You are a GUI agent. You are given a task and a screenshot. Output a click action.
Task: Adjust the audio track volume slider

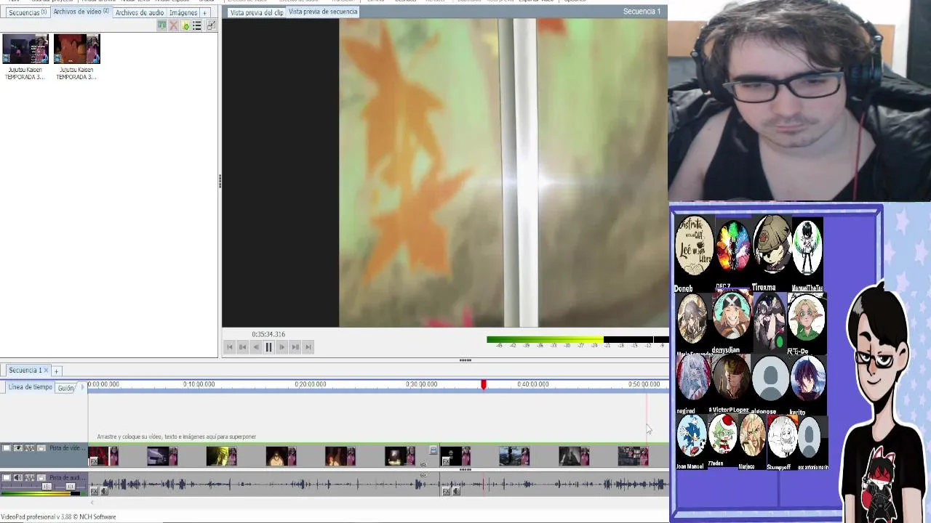[x=47, y=486]
